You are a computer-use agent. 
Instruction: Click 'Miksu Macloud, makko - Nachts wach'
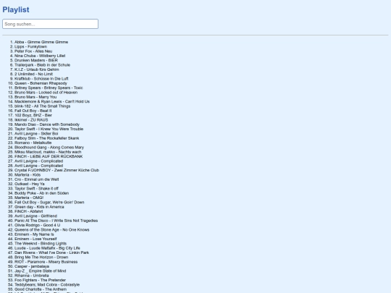[48, 152]
